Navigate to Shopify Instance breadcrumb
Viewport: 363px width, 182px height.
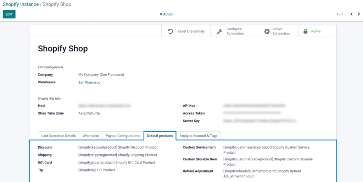point(21,4)
